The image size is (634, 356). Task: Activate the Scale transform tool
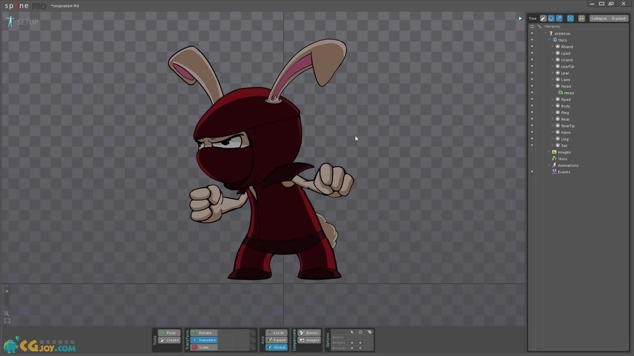pos(204,348)
